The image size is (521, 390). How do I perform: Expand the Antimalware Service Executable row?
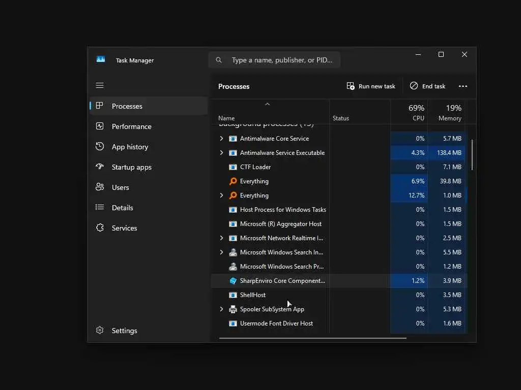[222, 152]
